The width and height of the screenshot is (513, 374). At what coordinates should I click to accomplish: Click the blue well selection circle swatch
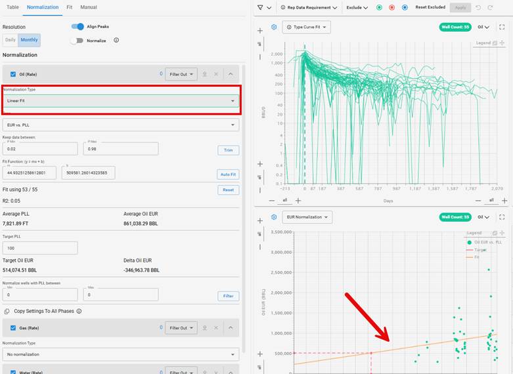(x=405, y=8)
